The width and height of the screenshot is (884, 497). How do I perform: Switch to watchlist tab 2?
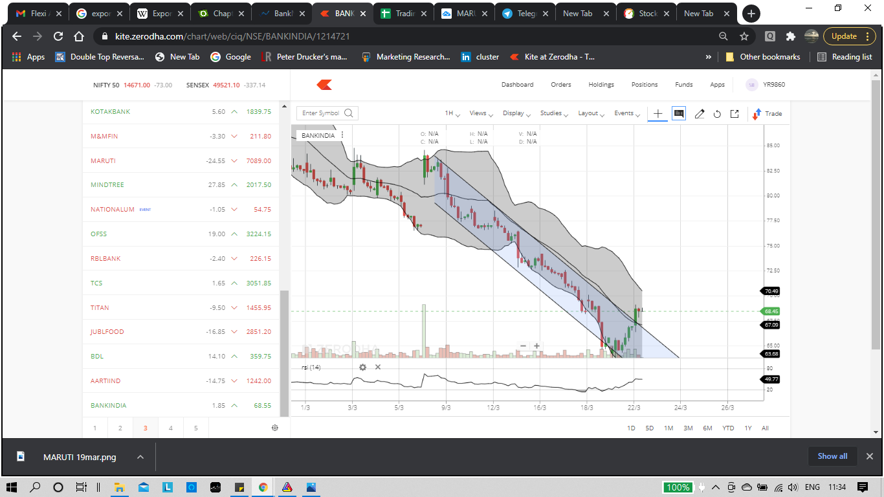(x=120, y=428)
